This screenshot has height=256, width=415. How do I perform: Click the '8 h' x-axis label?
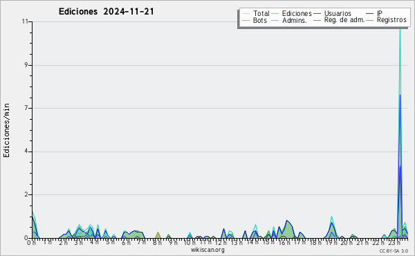click(157, 242)
